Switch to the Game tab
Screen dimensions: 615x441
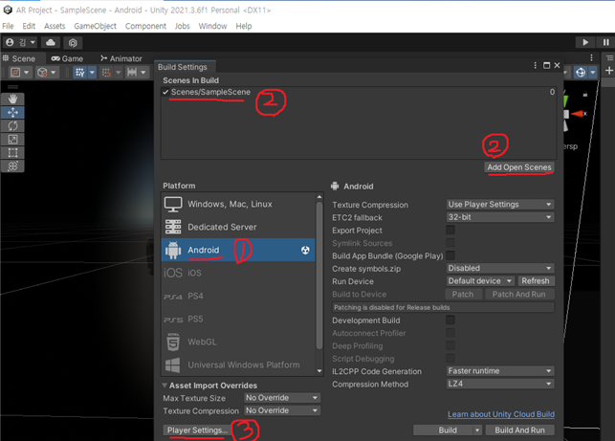[x=67, y=58]
